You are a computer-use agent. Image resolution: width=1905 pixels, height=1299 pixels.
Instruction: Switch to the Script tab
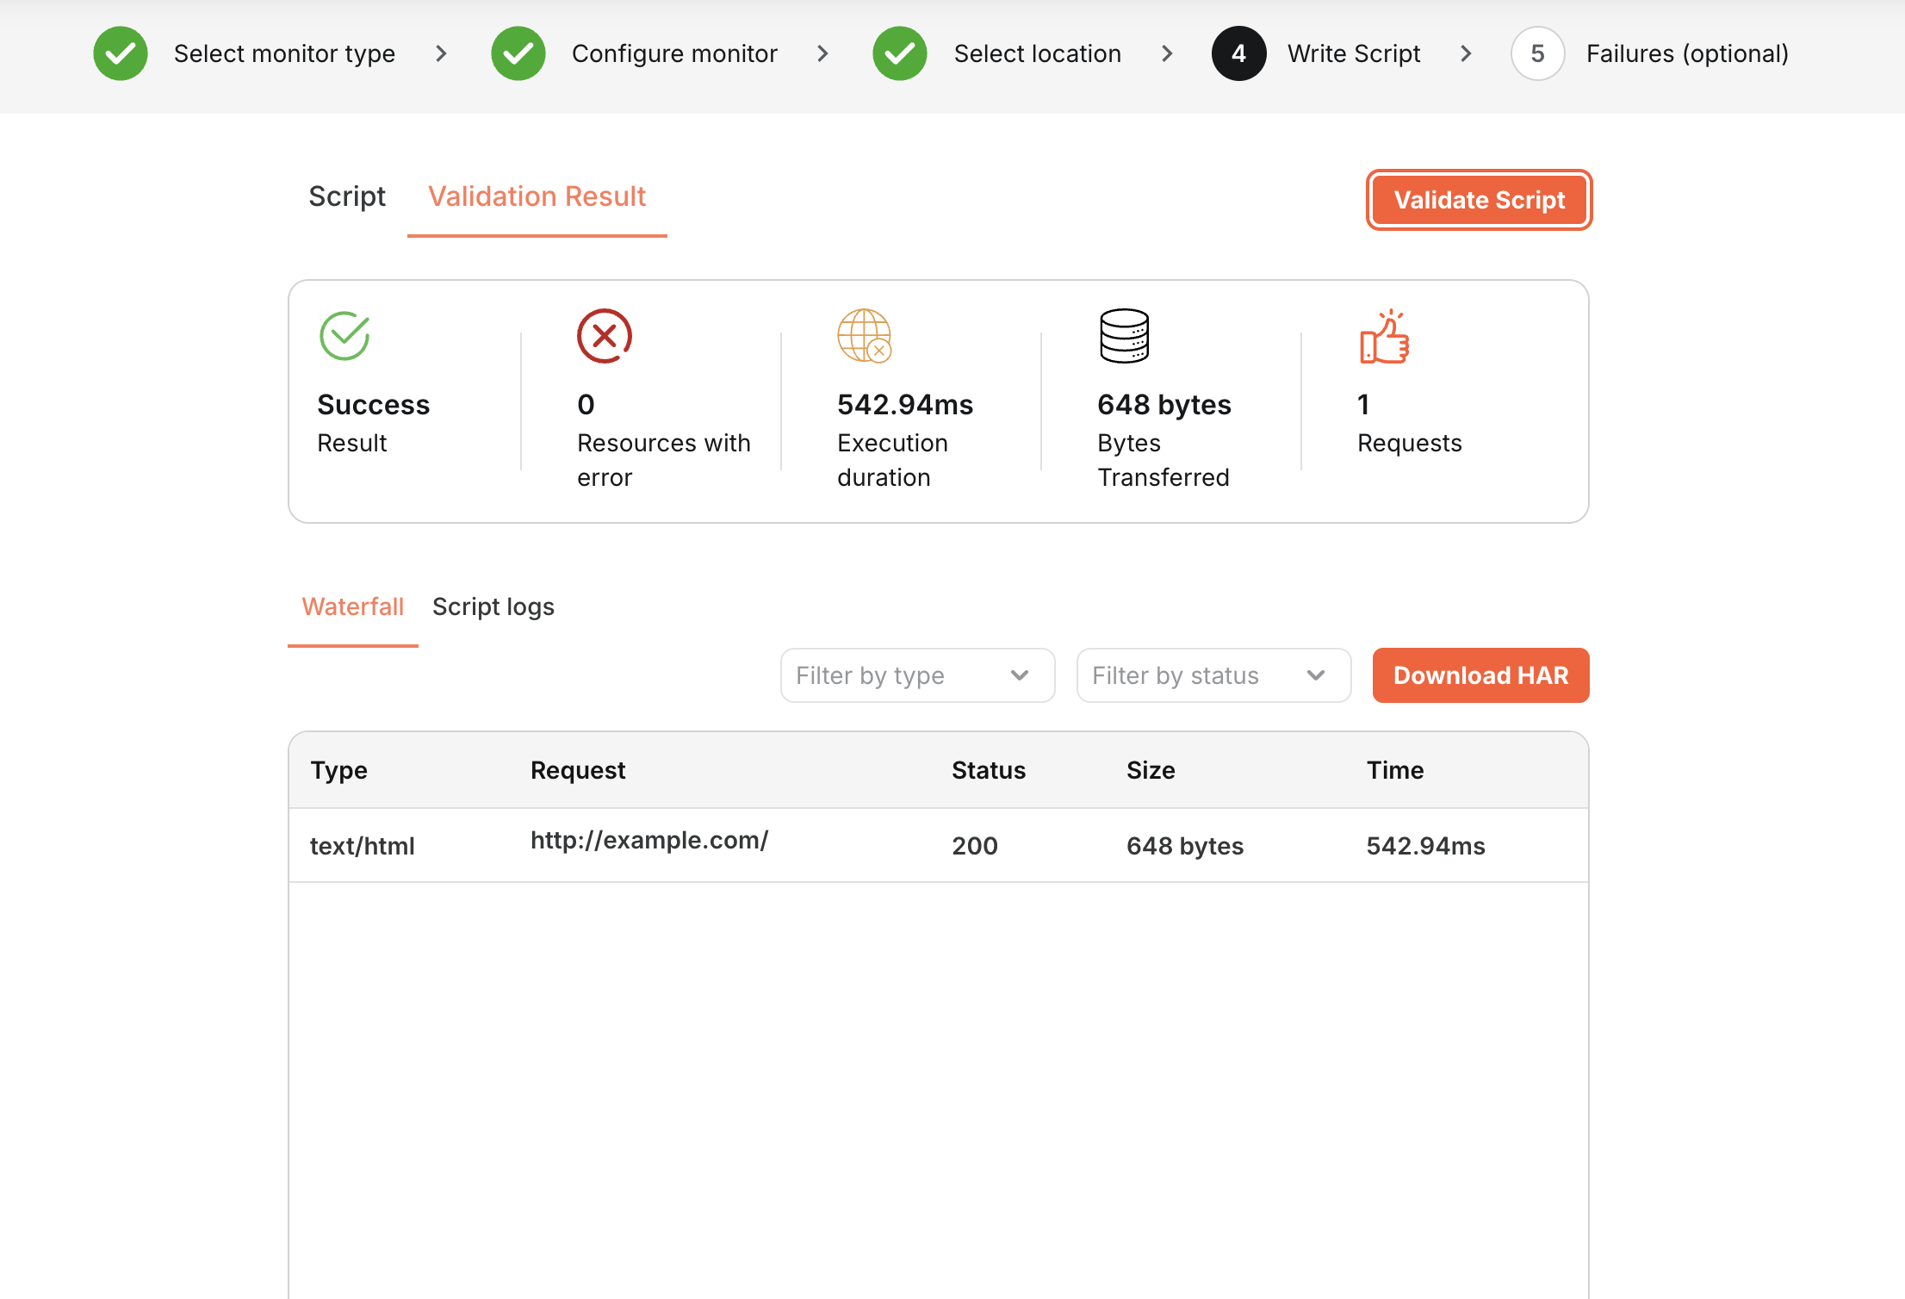[x=347, y=197]
